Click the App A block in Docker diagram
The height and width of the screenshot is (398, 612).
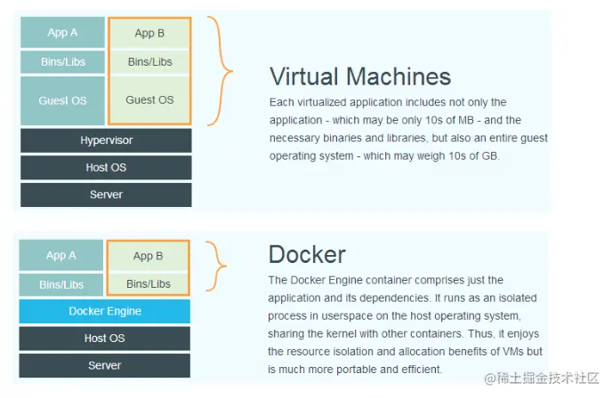[60, 255]
